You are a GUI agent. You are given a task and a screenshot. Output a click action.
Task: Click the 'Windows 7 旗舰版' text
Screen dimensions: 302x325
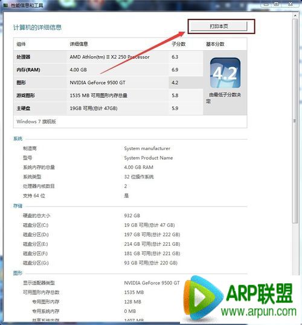[x=36, y=122]
